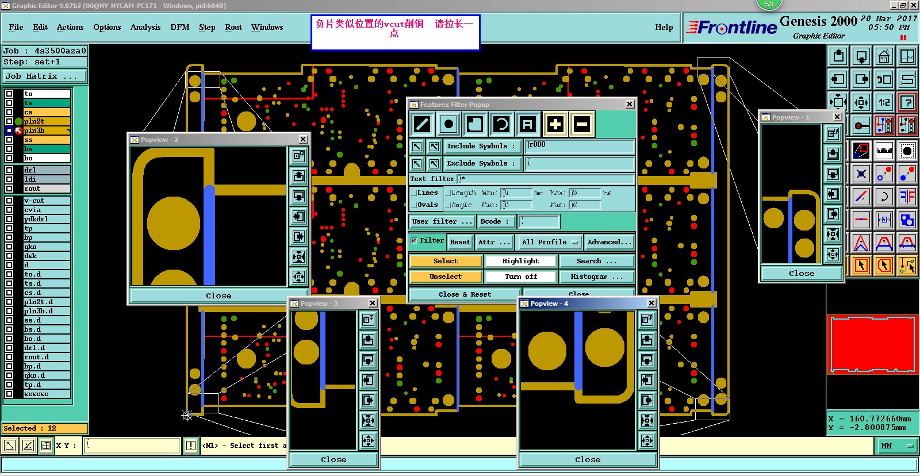Click the Highlight button
This screenshot has width=920, height=476.
click(521, 261)
